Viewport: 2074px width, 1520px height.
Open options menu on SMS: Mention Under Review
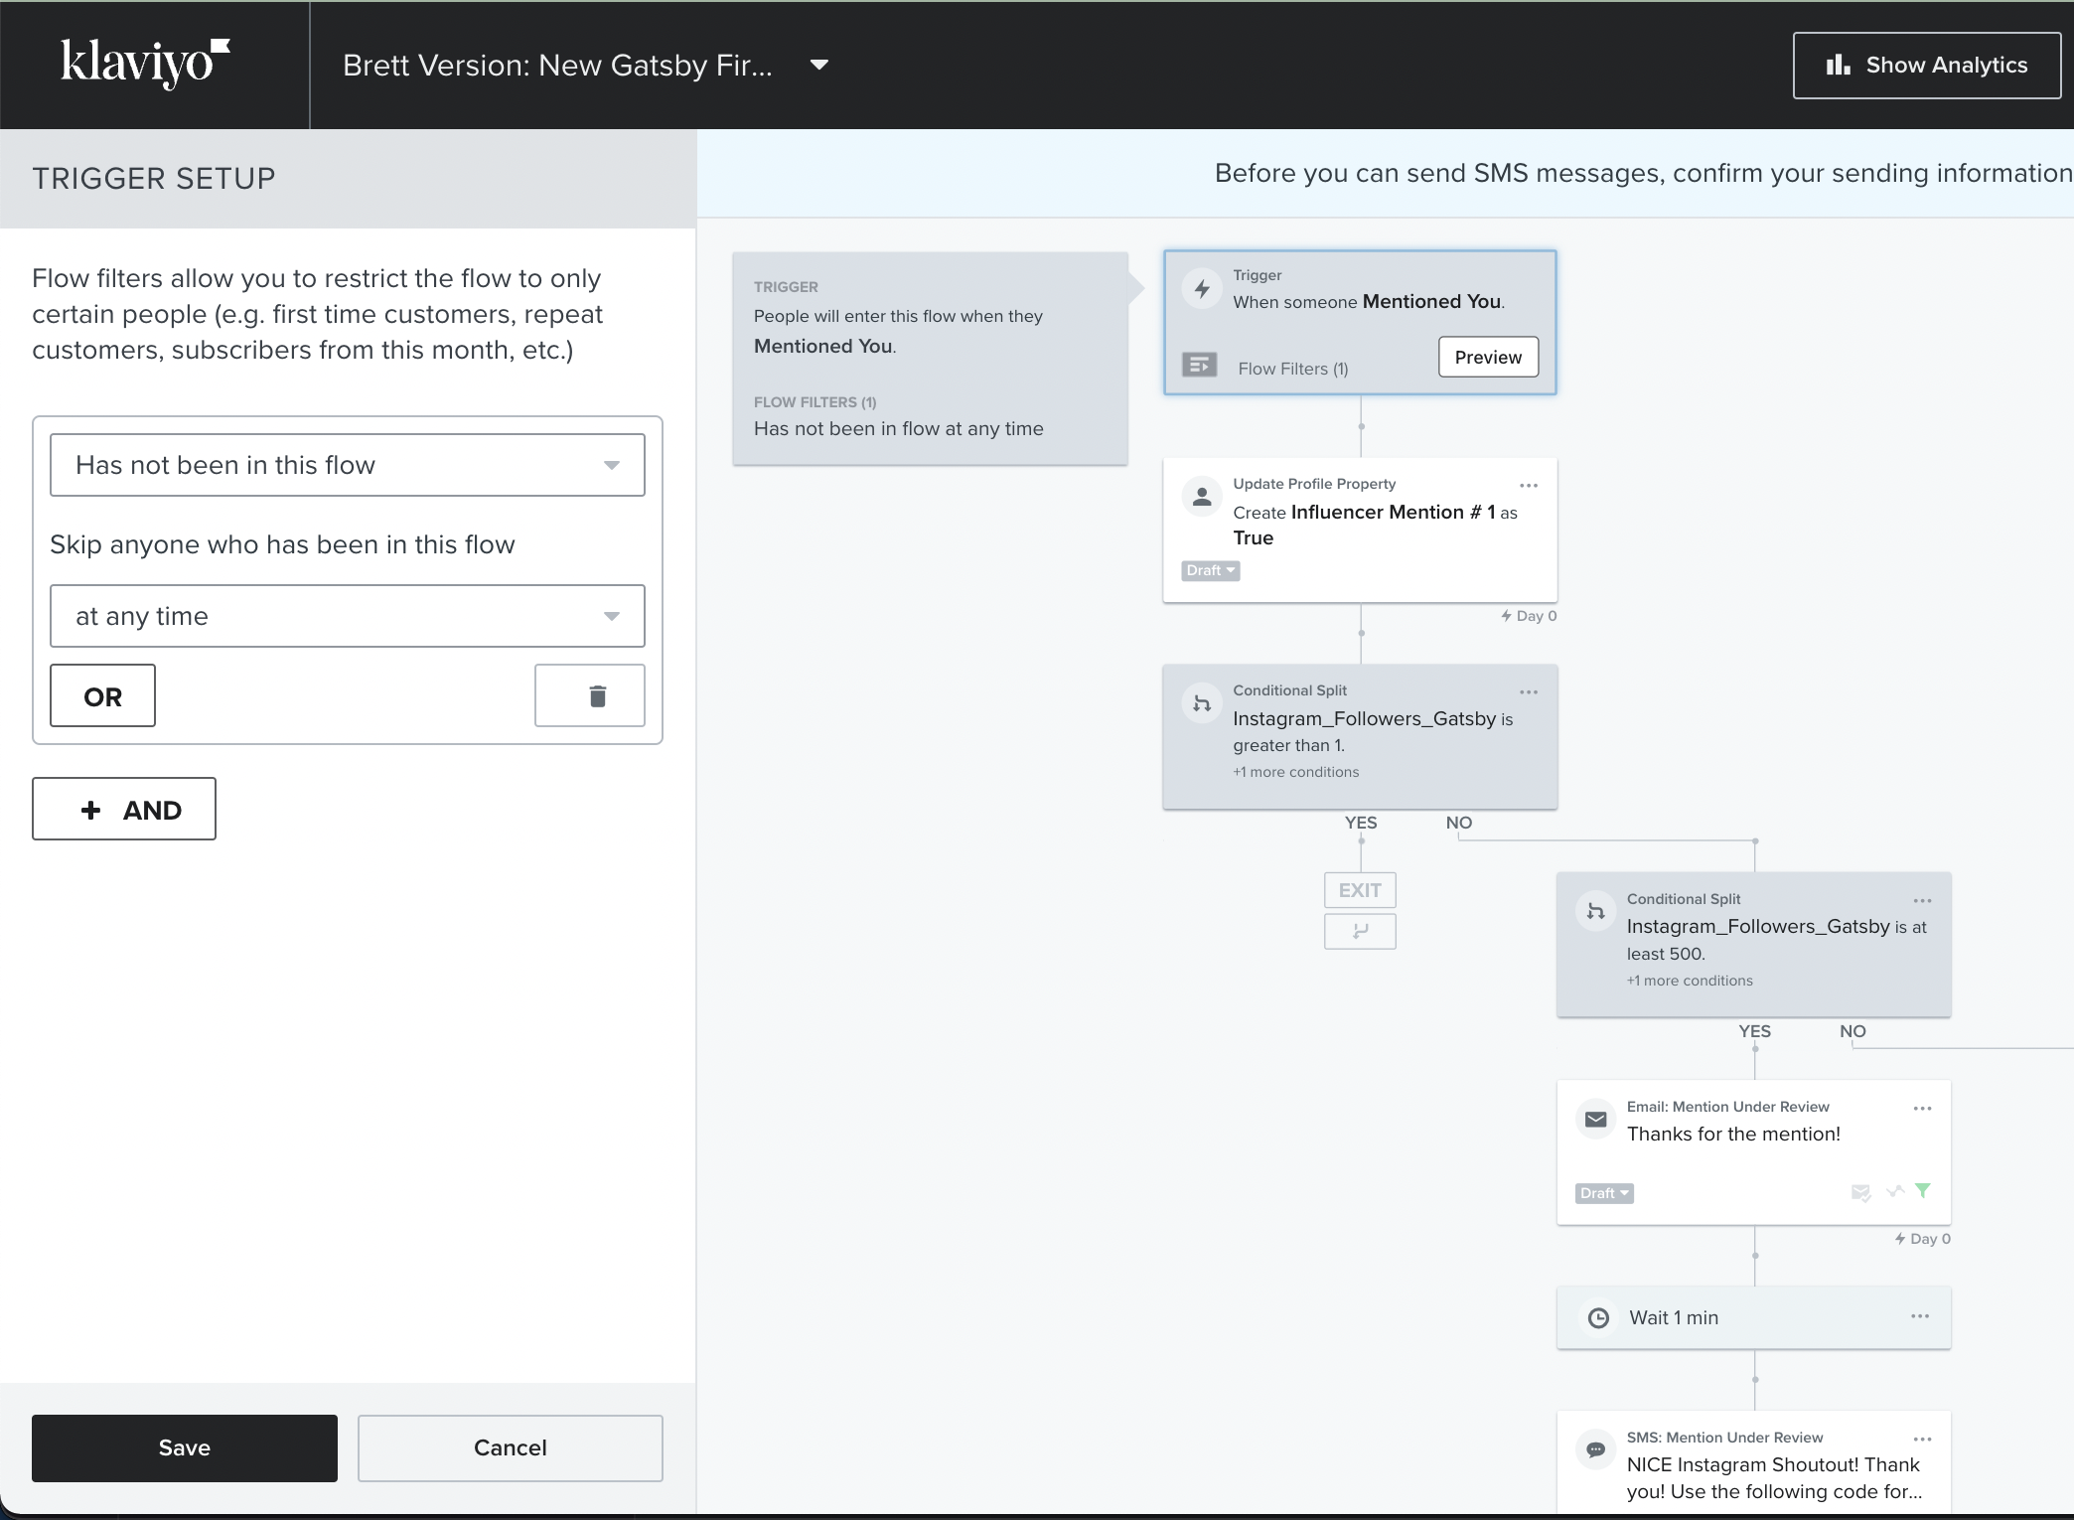1923,1440
